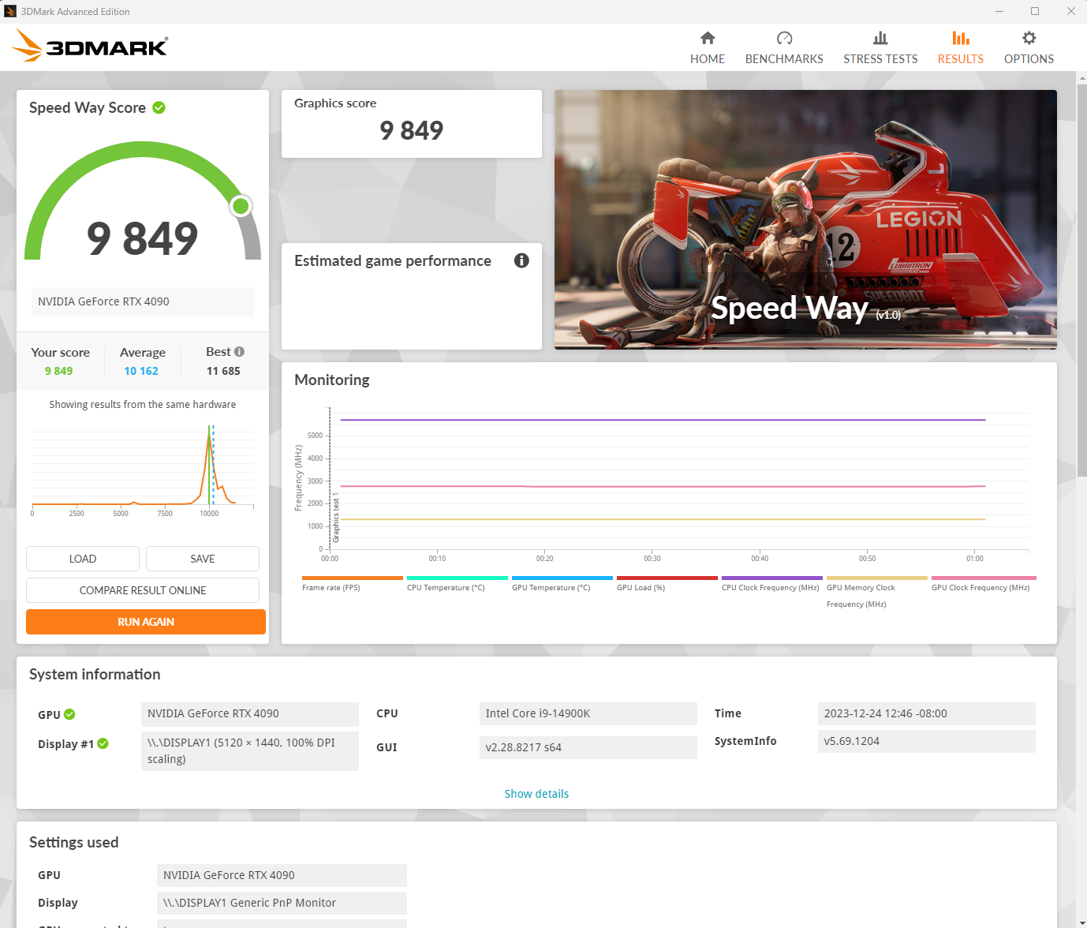Viewport: 1087px width, 928px height.
Task: Click the Options gear icon
Action: point(1029,38)
